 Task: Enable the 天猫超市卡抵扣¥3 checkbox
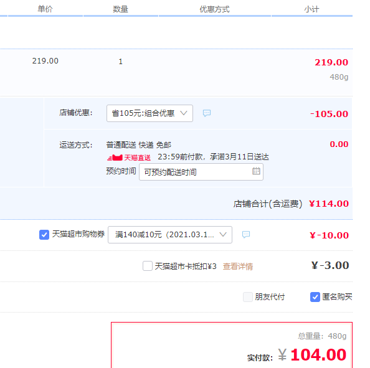click(148, 266)
